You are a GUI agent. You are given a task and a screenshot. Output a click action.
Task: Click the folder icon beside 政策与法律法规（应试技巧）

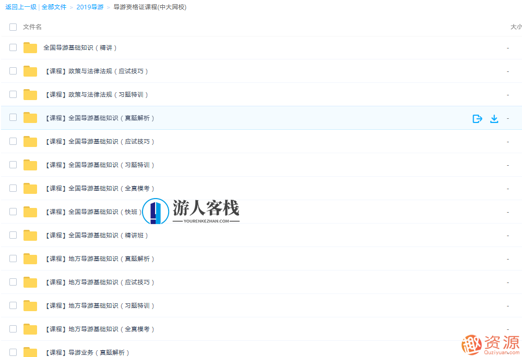pyautogui.click(x=30, y=71)
